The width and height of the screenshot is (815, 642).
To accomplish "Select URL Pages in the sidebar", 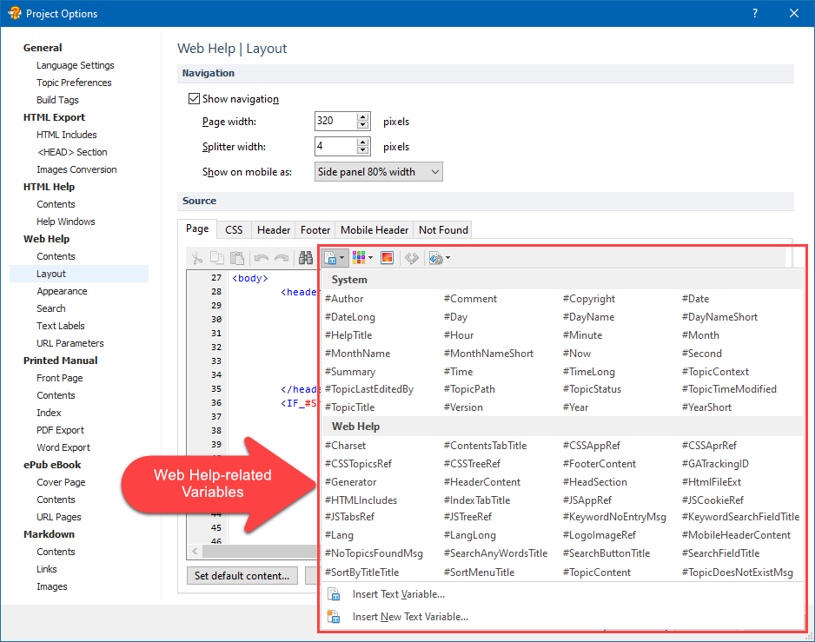I will (59, 517).
